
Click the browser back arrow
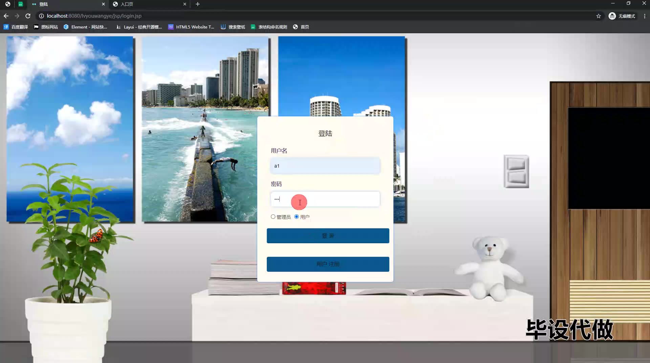click(6, 16)
